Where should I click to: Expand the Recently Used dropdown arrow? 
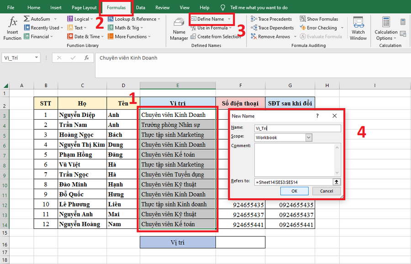click(x=62, y=28)
